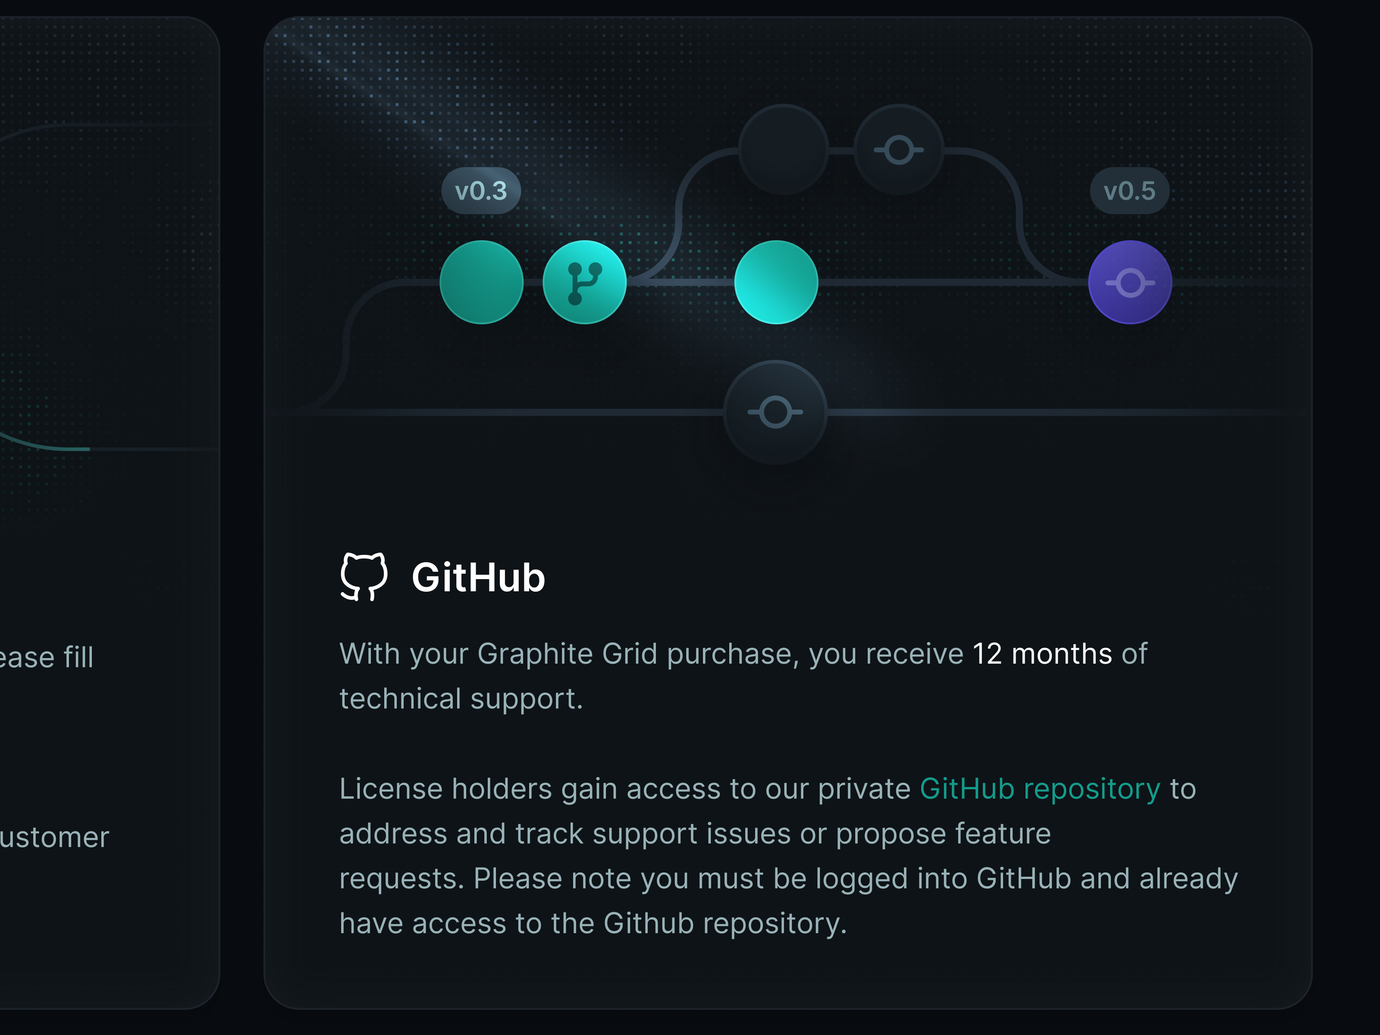The height and width of the screenshot is (1035, 1380).
Task: Click the GitHub octocat logo icon
Action: click(x=364, y=577)
